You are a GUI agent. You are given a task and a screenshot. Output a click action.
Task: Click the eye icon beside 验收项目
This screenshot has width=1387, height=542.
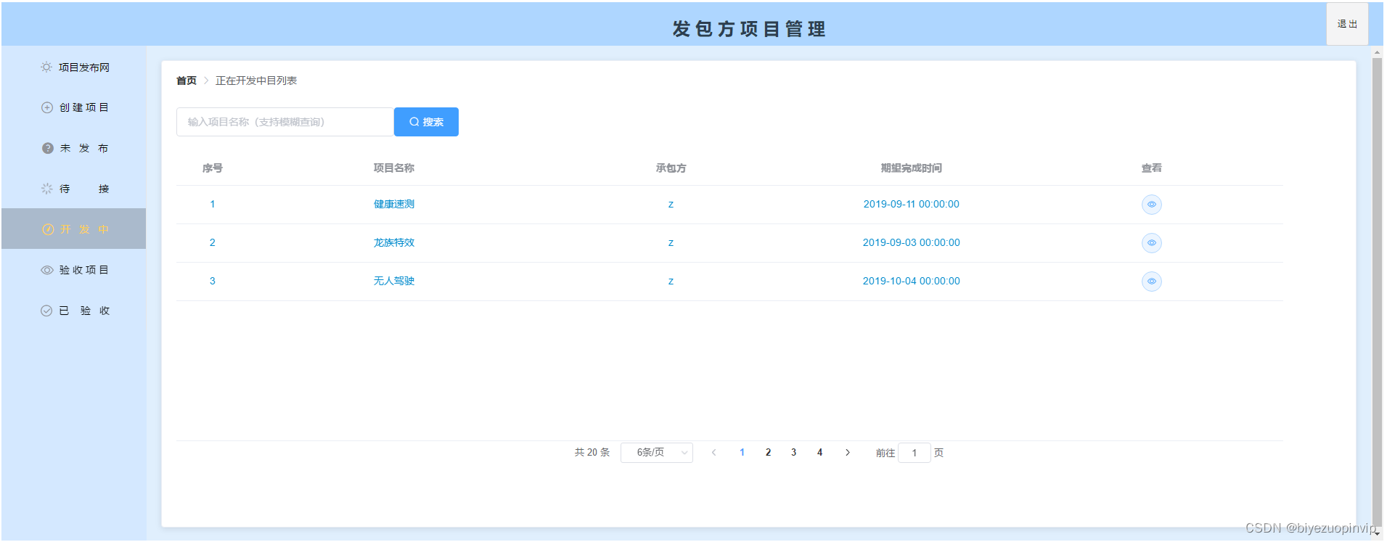(x=47, y=270)
